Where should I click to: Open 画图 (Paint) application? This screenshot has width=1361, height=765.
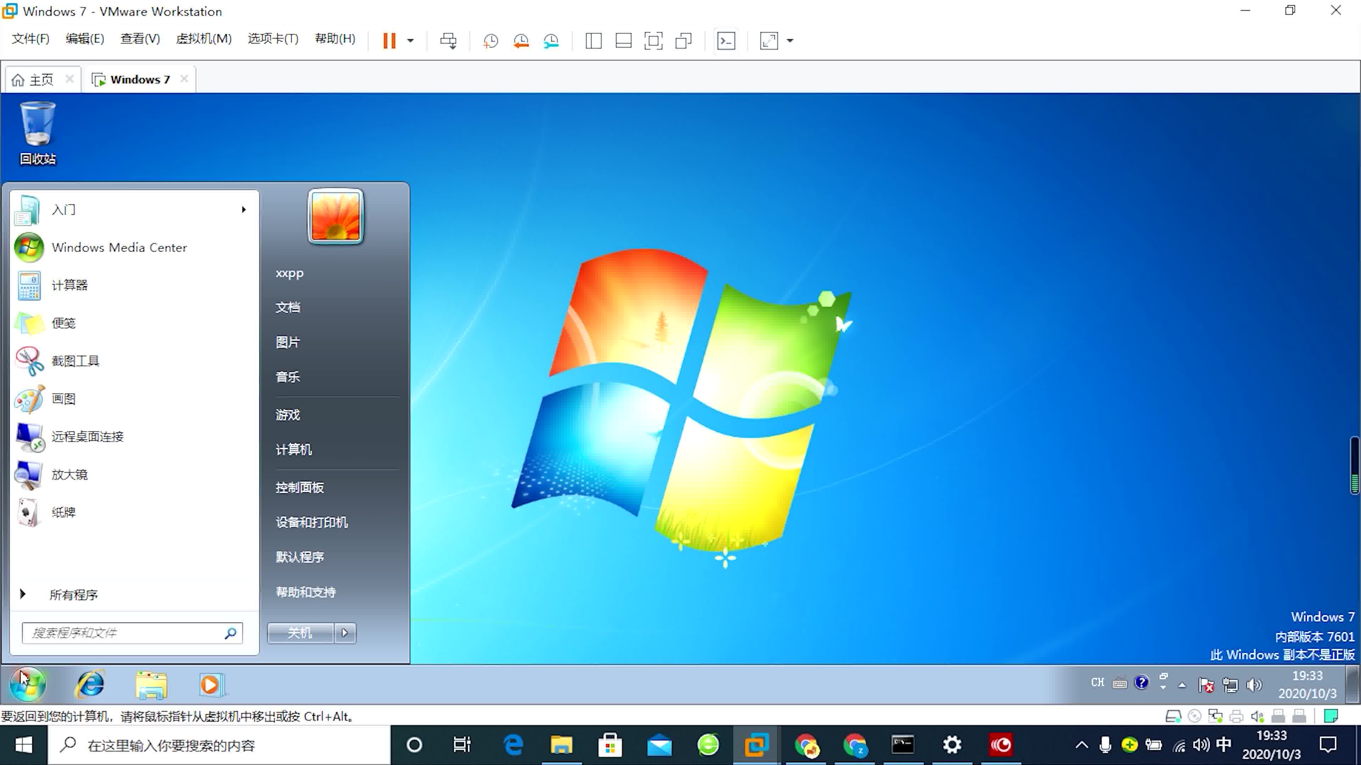(x=63, y=398)
